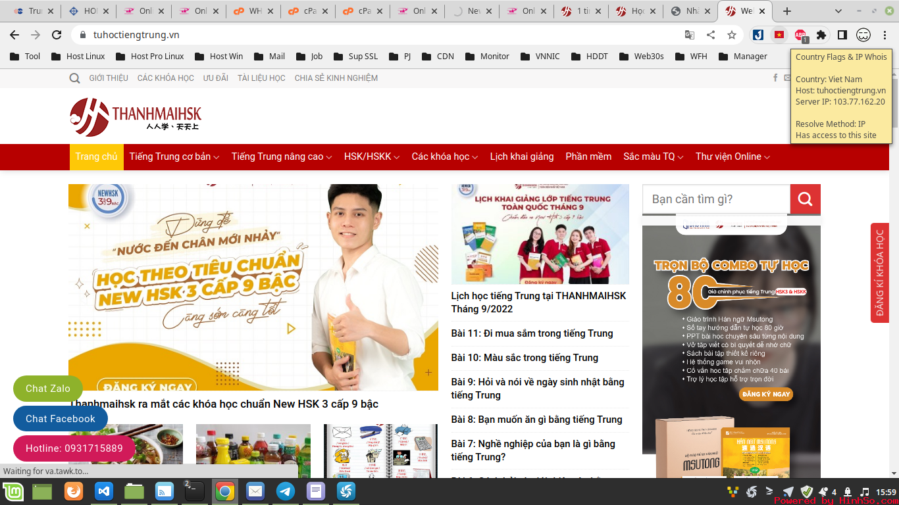The height and width of the screenshot is (505, 899).
Task: Open Bài 8: Bạn muốn ăn gì article
Action: (x=536, y=420)
